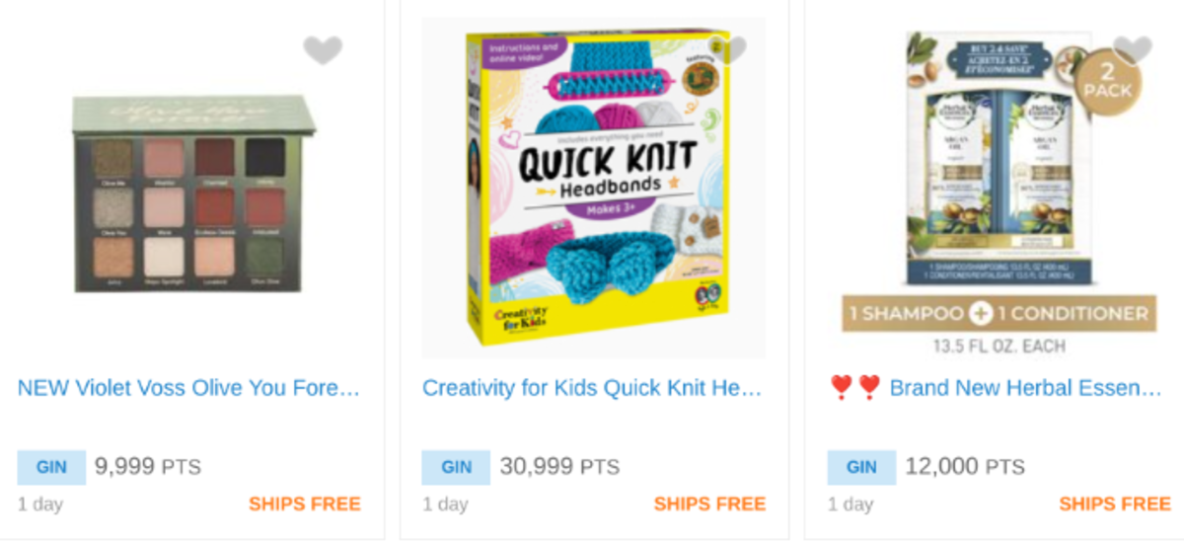
Task: Select the 30,999 PTS price
Action: 559,467
